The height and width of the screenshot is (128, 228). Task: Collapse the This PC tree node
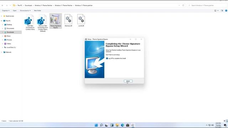[1, 21]
